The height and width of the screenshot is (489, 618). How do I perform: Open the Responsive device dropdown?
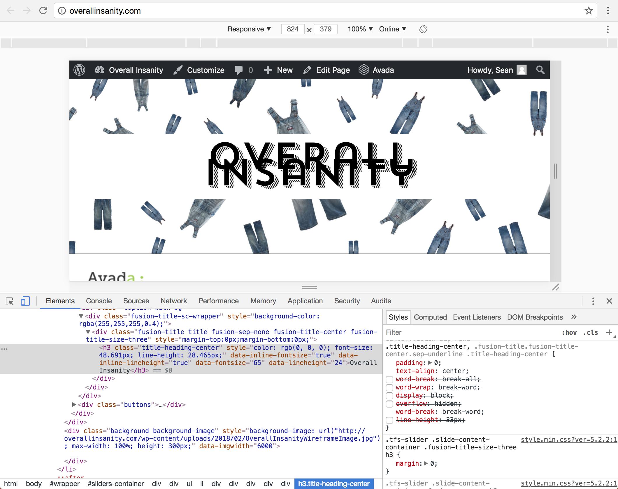pyautogui.click(x=249, y=29)
